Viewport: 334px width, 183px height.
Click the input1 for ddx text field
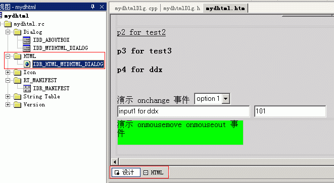click(183, 111)
